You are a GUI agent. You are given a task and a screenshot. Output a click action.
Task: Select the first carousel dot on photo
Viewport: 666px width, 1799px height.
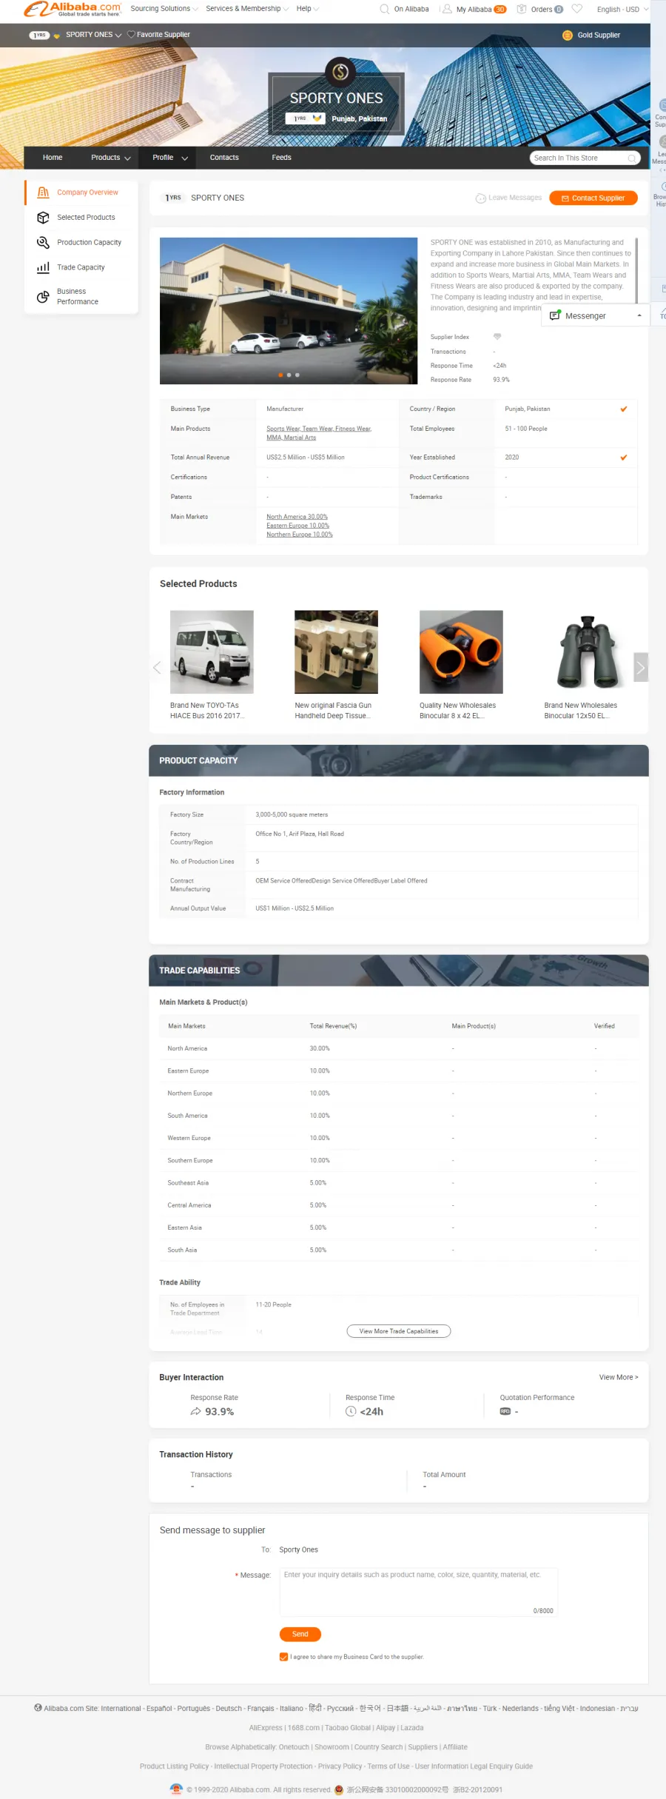280,375
